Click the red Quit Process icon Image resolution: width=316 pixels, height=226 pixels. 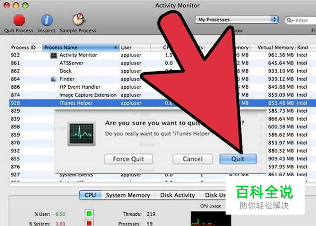tap(19, 20)
